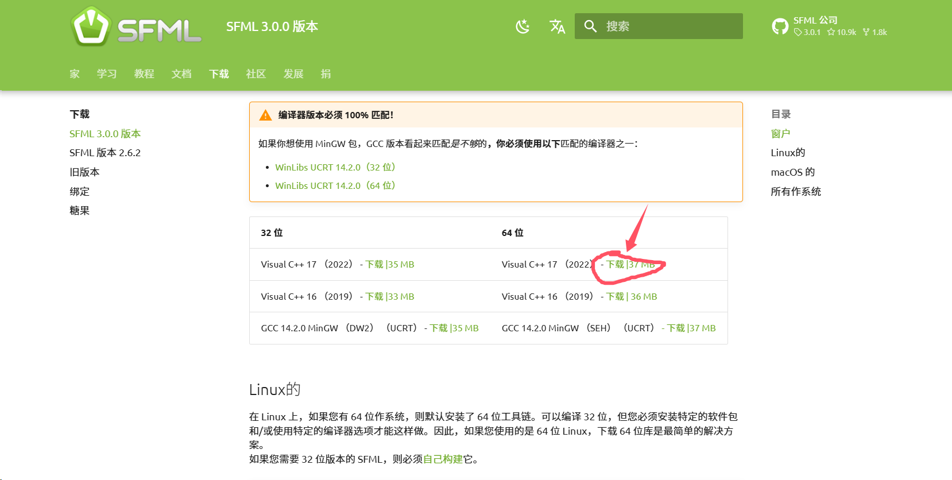Open 绑定 sidebar entry

(80, 191)
